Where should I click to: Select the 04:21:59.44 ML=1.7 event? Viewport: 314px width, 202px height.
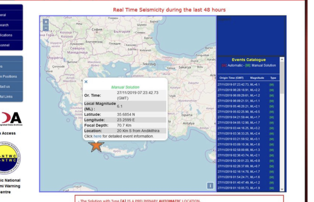[246, 117]
